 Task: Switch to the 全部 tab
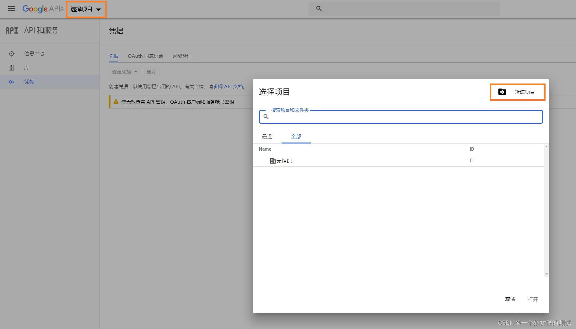click(x=296, y=137)
